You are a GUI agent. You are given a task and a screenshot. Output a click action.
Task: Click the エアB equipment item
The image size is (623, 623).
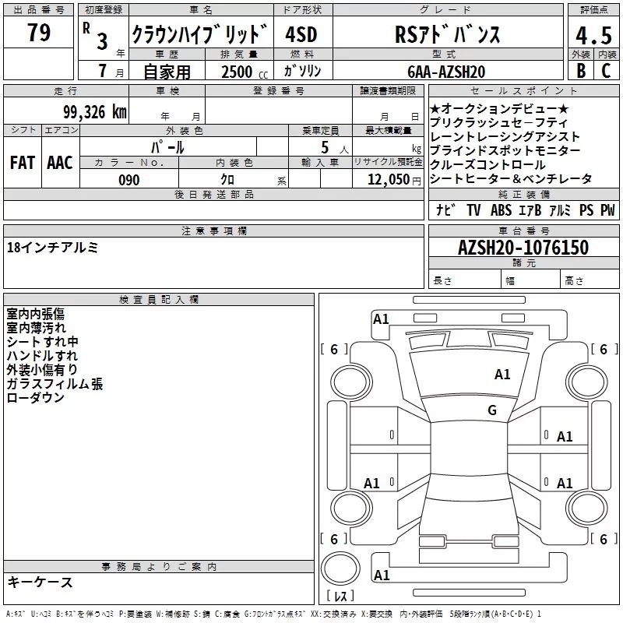(530, 210)
